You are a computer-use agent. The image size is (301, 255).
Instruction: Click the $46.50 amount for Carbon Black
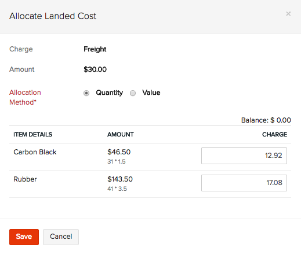click(x=119, y=152)
